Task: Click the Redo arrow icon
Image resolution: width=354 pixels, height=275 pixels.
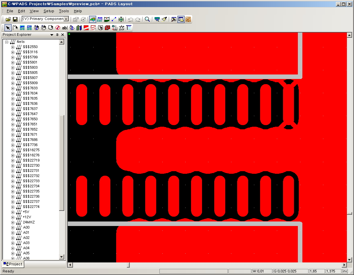Action: (x=138, y=19)
